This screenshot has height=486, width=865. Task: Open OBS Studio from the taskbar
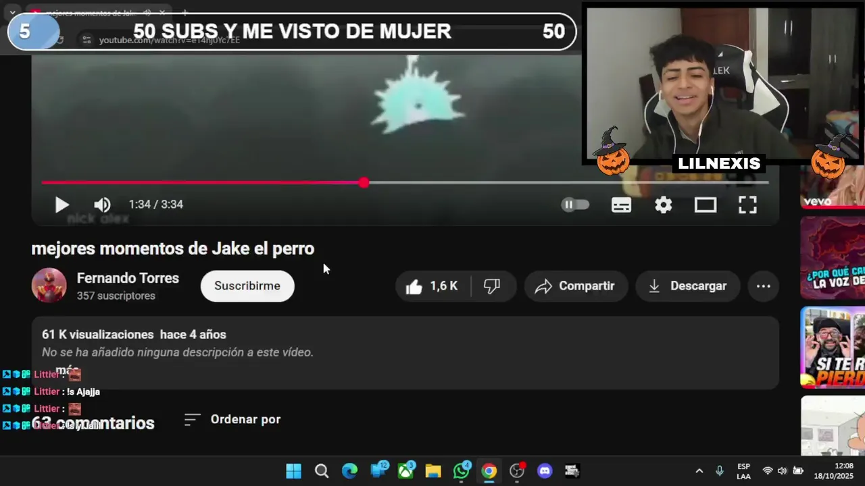(x=517, y=471)
